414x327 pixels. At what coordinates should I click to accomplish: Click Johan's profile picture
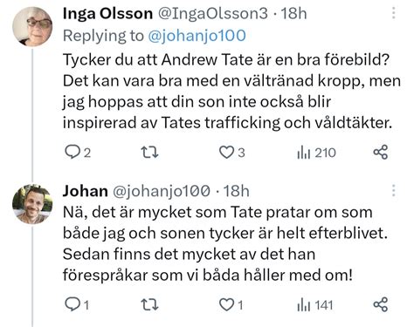[32, 204]
